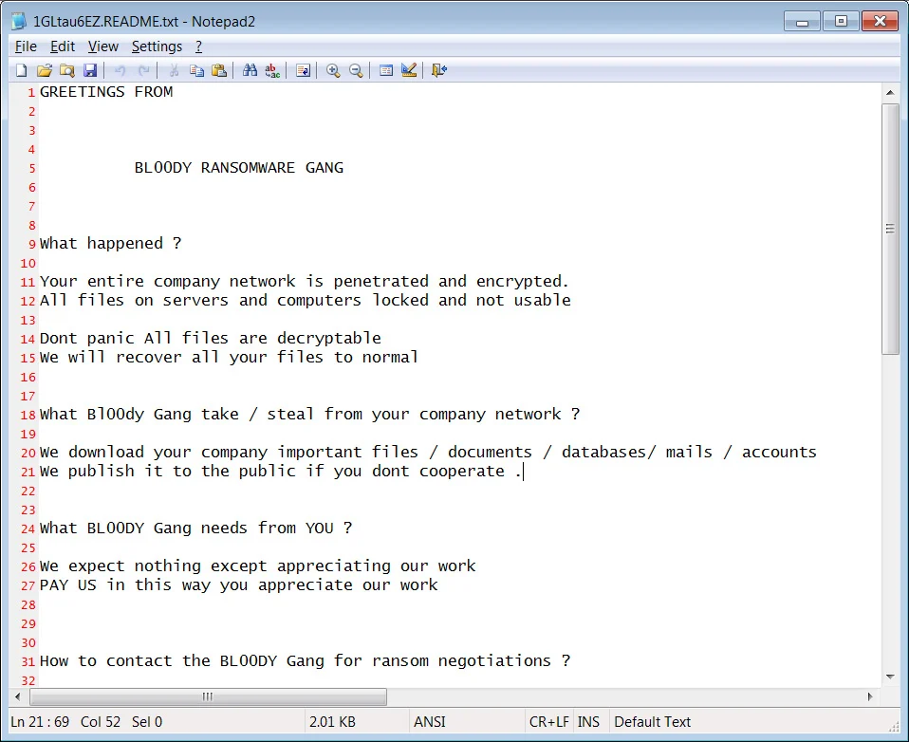909x742 pixels.
Task: Click line 'How to contact the BLOODY Gang'
Action: pyautogui.click(x=305, y=660)
